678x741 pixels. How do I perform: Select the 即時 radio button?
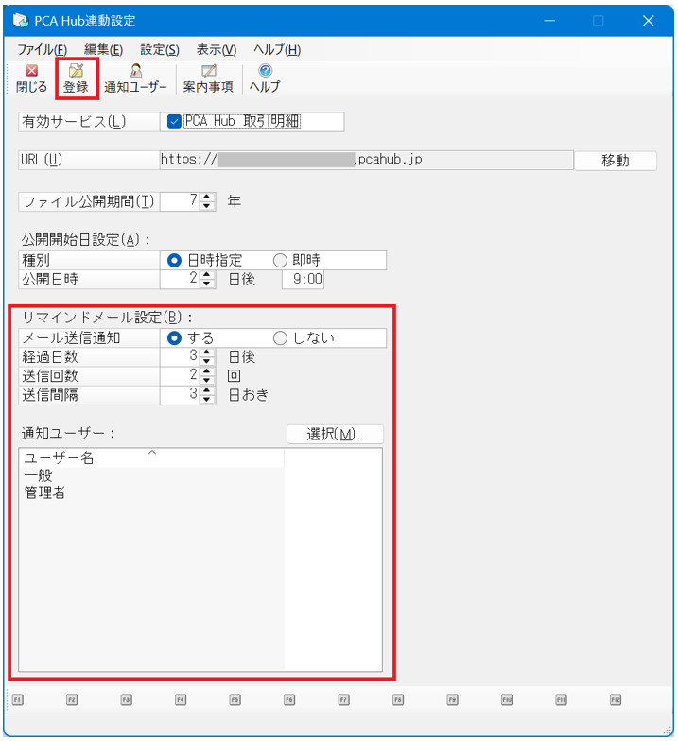(x=280, y=261)
